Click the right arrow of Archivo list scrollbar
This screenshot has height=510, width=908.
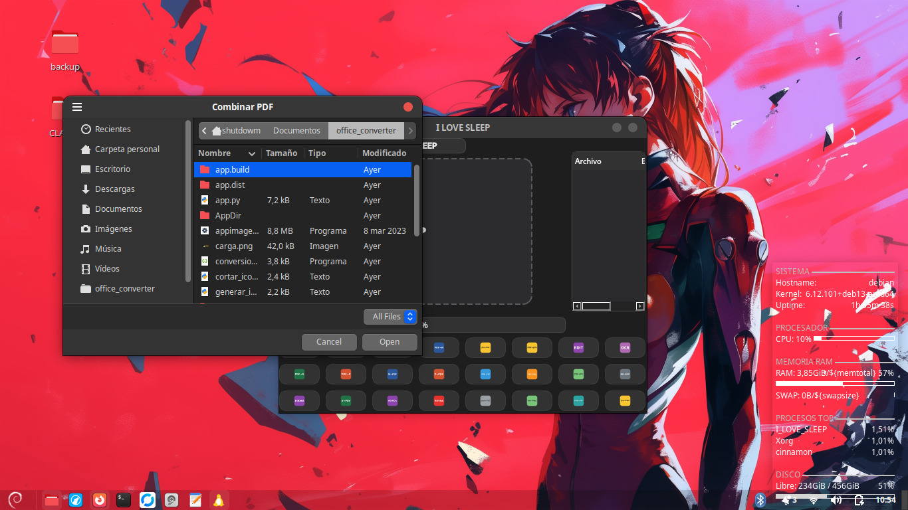click(640, 306)
